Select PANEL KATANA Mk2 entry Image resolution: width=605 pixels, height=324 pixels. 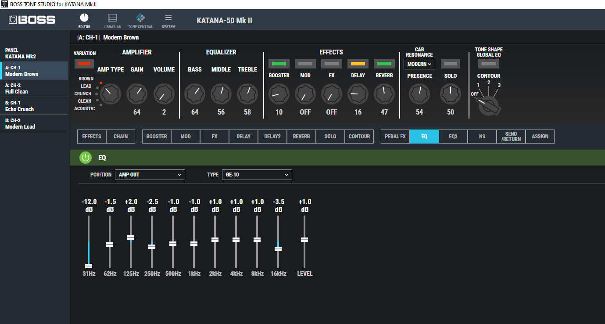pos(34,53)
